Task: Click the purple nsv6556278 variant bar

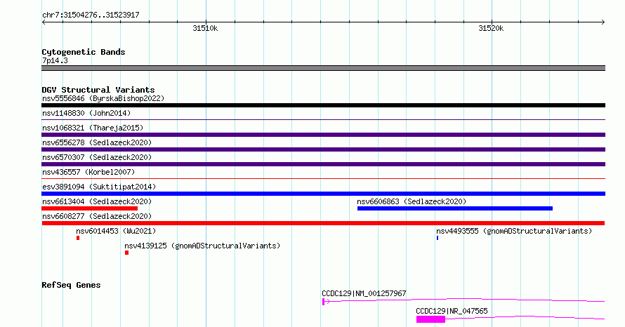Action: (323, 149)
